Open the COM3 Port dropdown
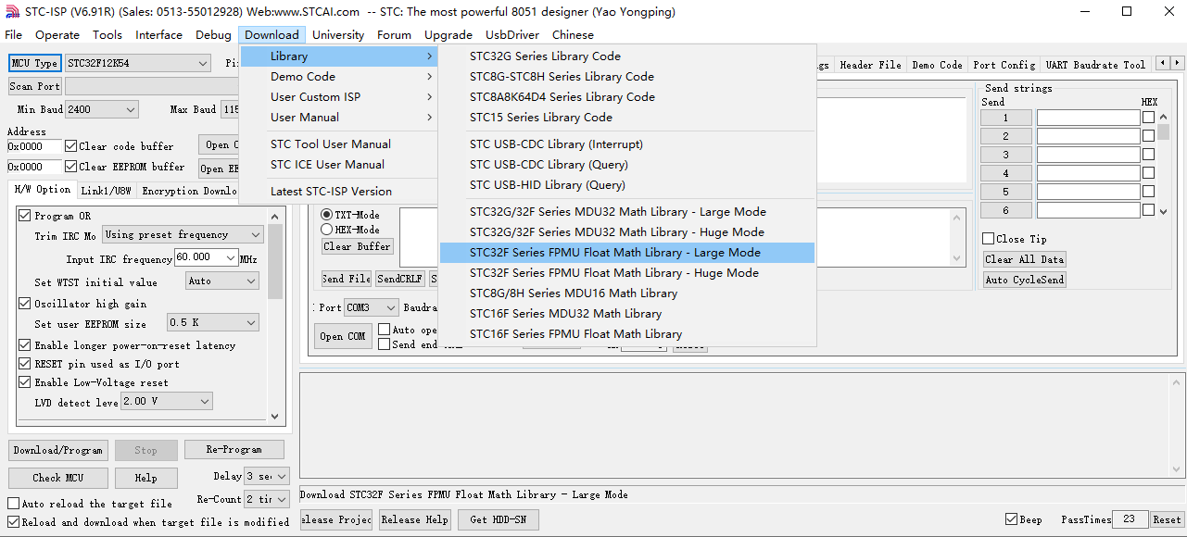Image resolution: width=1187 pixels, height=537 pixels. pyautogui.click(x=372, y=307)
